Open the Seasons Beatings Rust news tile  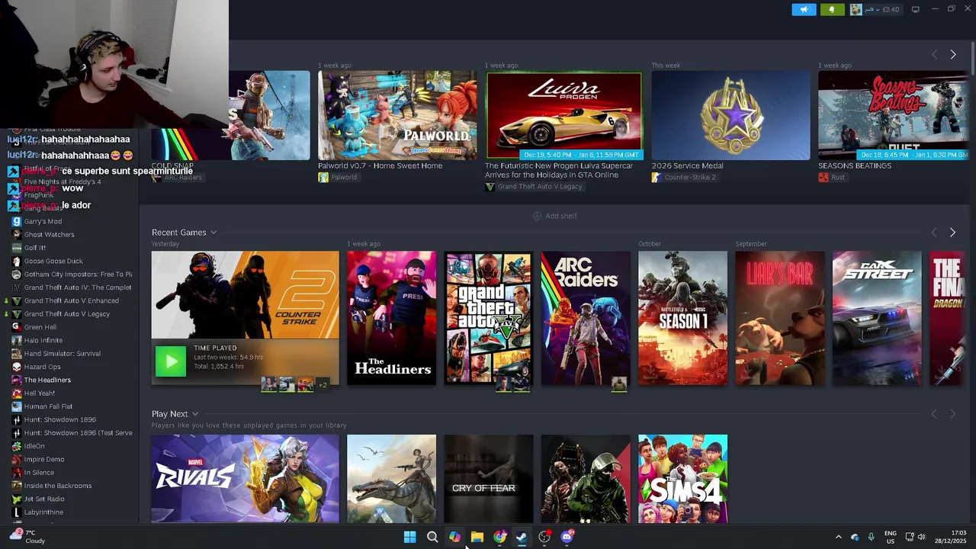pos(893,116)
